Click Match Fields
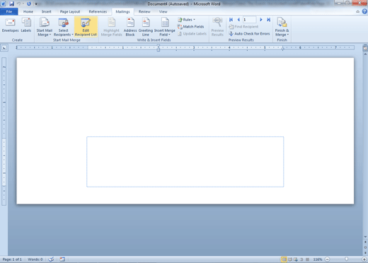Image resolution: width=368 pixels, height=263 pixels. [x=190, y=27]
